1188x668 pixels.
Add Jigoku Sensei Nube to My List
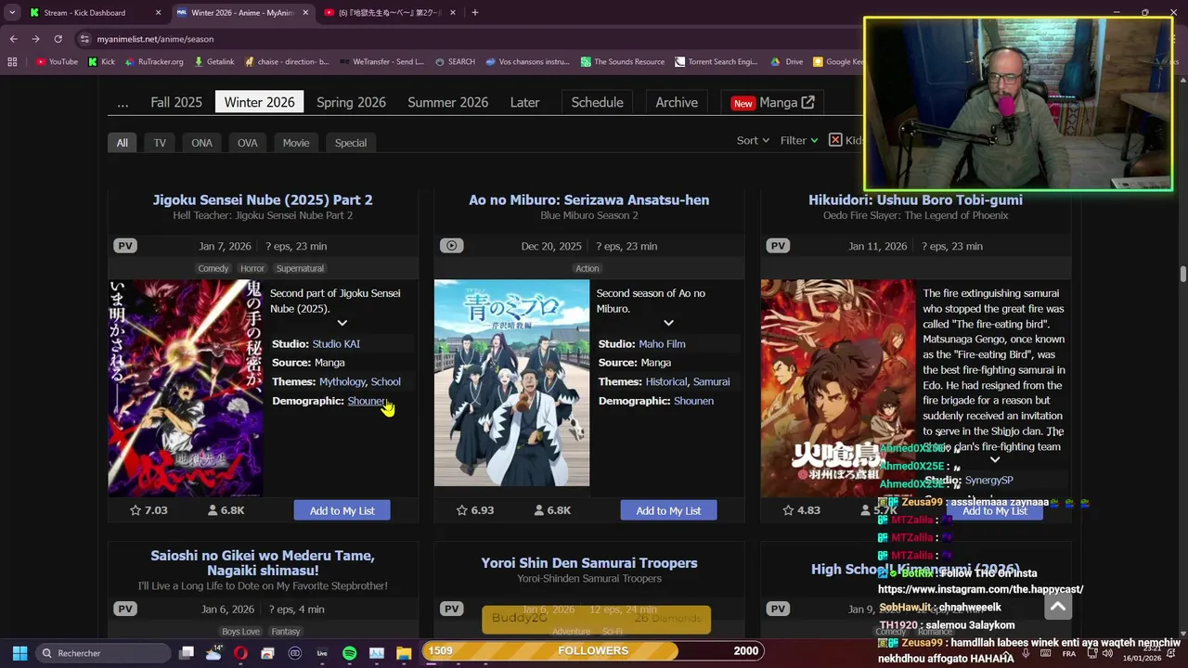(342, 510)
